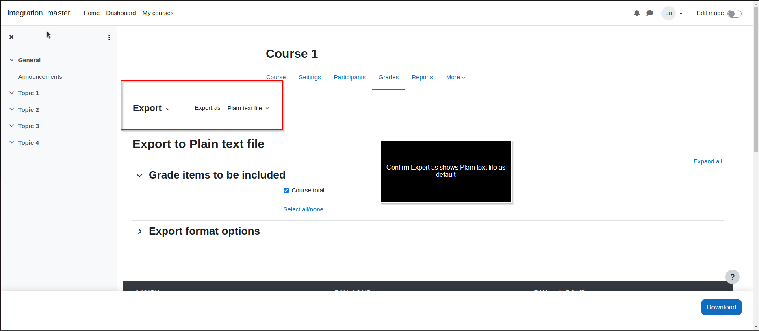Open the help question mark button
The height and width of the screenshot is (331, 759).
click(732, 277)
